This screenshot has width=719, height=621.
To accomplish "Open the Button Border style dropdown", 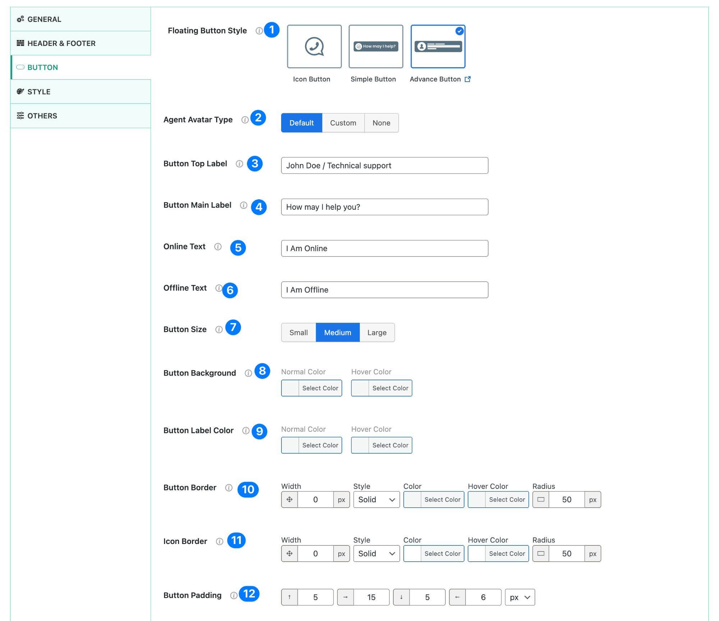I will click(x=376, y=499).
